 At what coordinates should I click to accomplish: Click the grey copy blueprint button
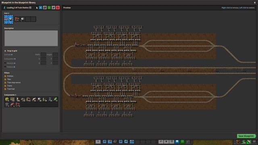click(45, 8)
